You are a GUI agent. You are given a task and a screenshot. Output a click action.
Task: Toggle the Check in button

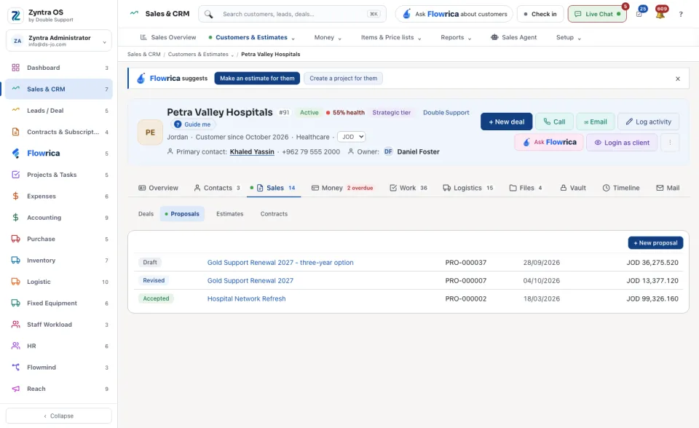coord(540,15)
